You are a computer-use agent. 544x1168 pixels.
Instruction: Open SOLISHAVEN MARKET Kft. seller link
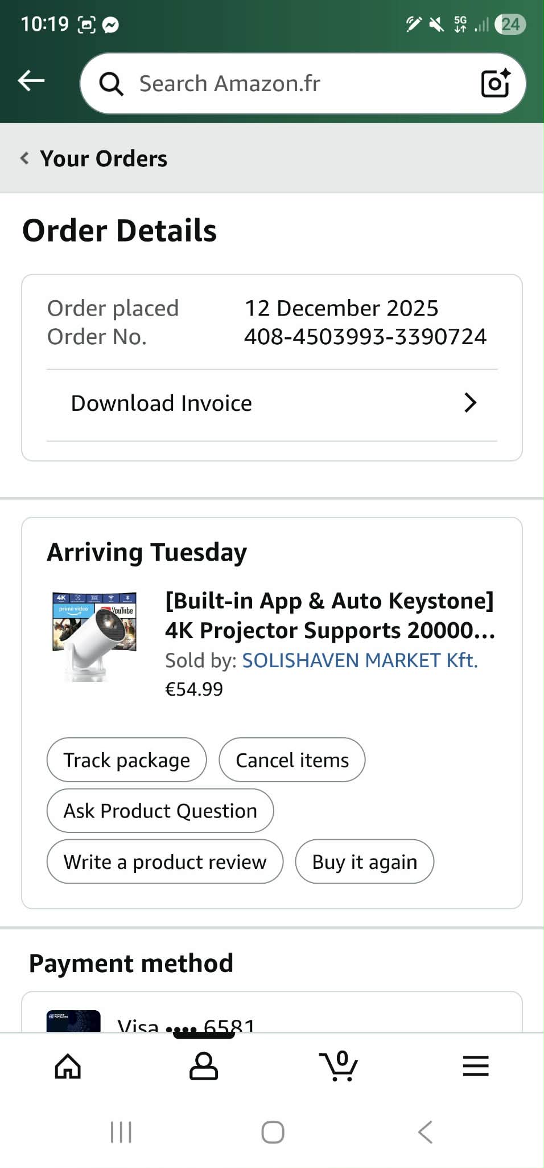tap(360, 660)
